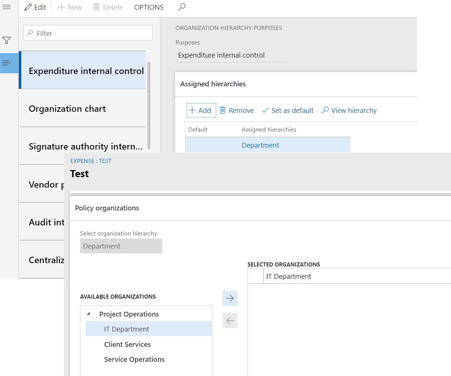Viewport: 451px width, 376px height.
Task: Remove the assigned hierarchy
Action: 236,110
